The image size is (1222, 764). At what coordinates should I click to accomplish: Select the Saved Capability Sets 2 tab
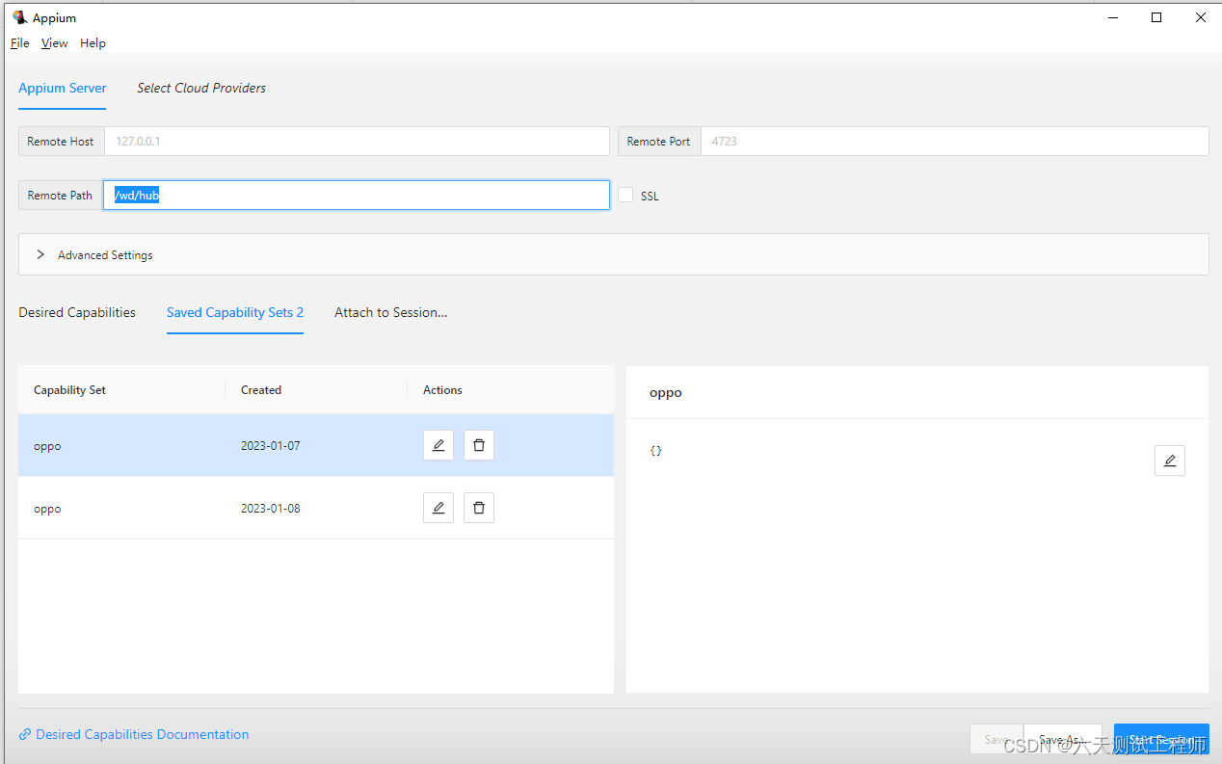[235, 312]
